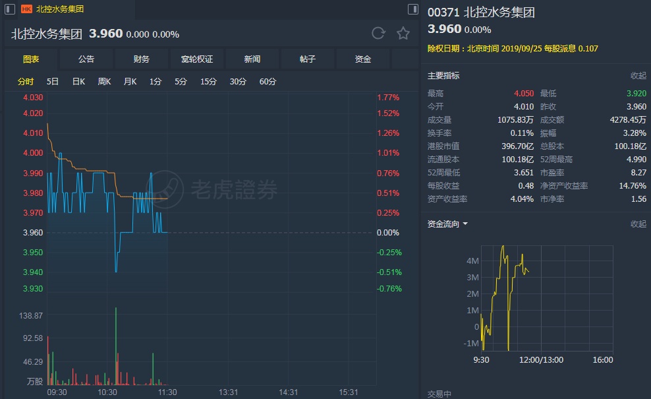Screen dimensions: 651x399
Task: Open the 资金 tab
Action: pyautogui.click(x=363, y=59)
